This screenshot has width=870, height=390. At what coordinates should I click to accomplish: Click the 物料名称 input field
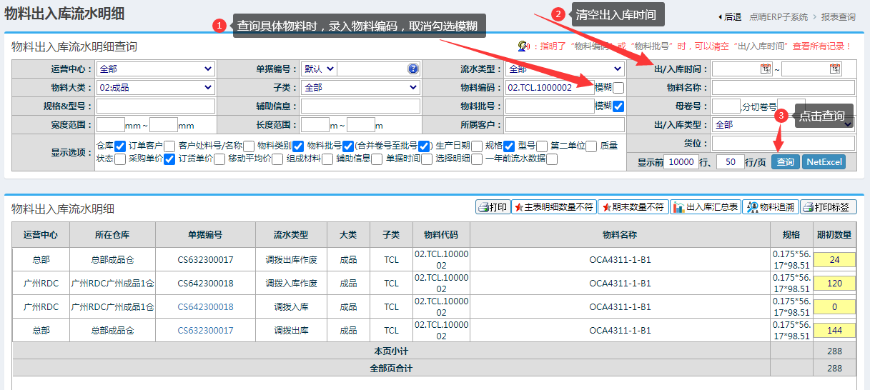[783, 88]
